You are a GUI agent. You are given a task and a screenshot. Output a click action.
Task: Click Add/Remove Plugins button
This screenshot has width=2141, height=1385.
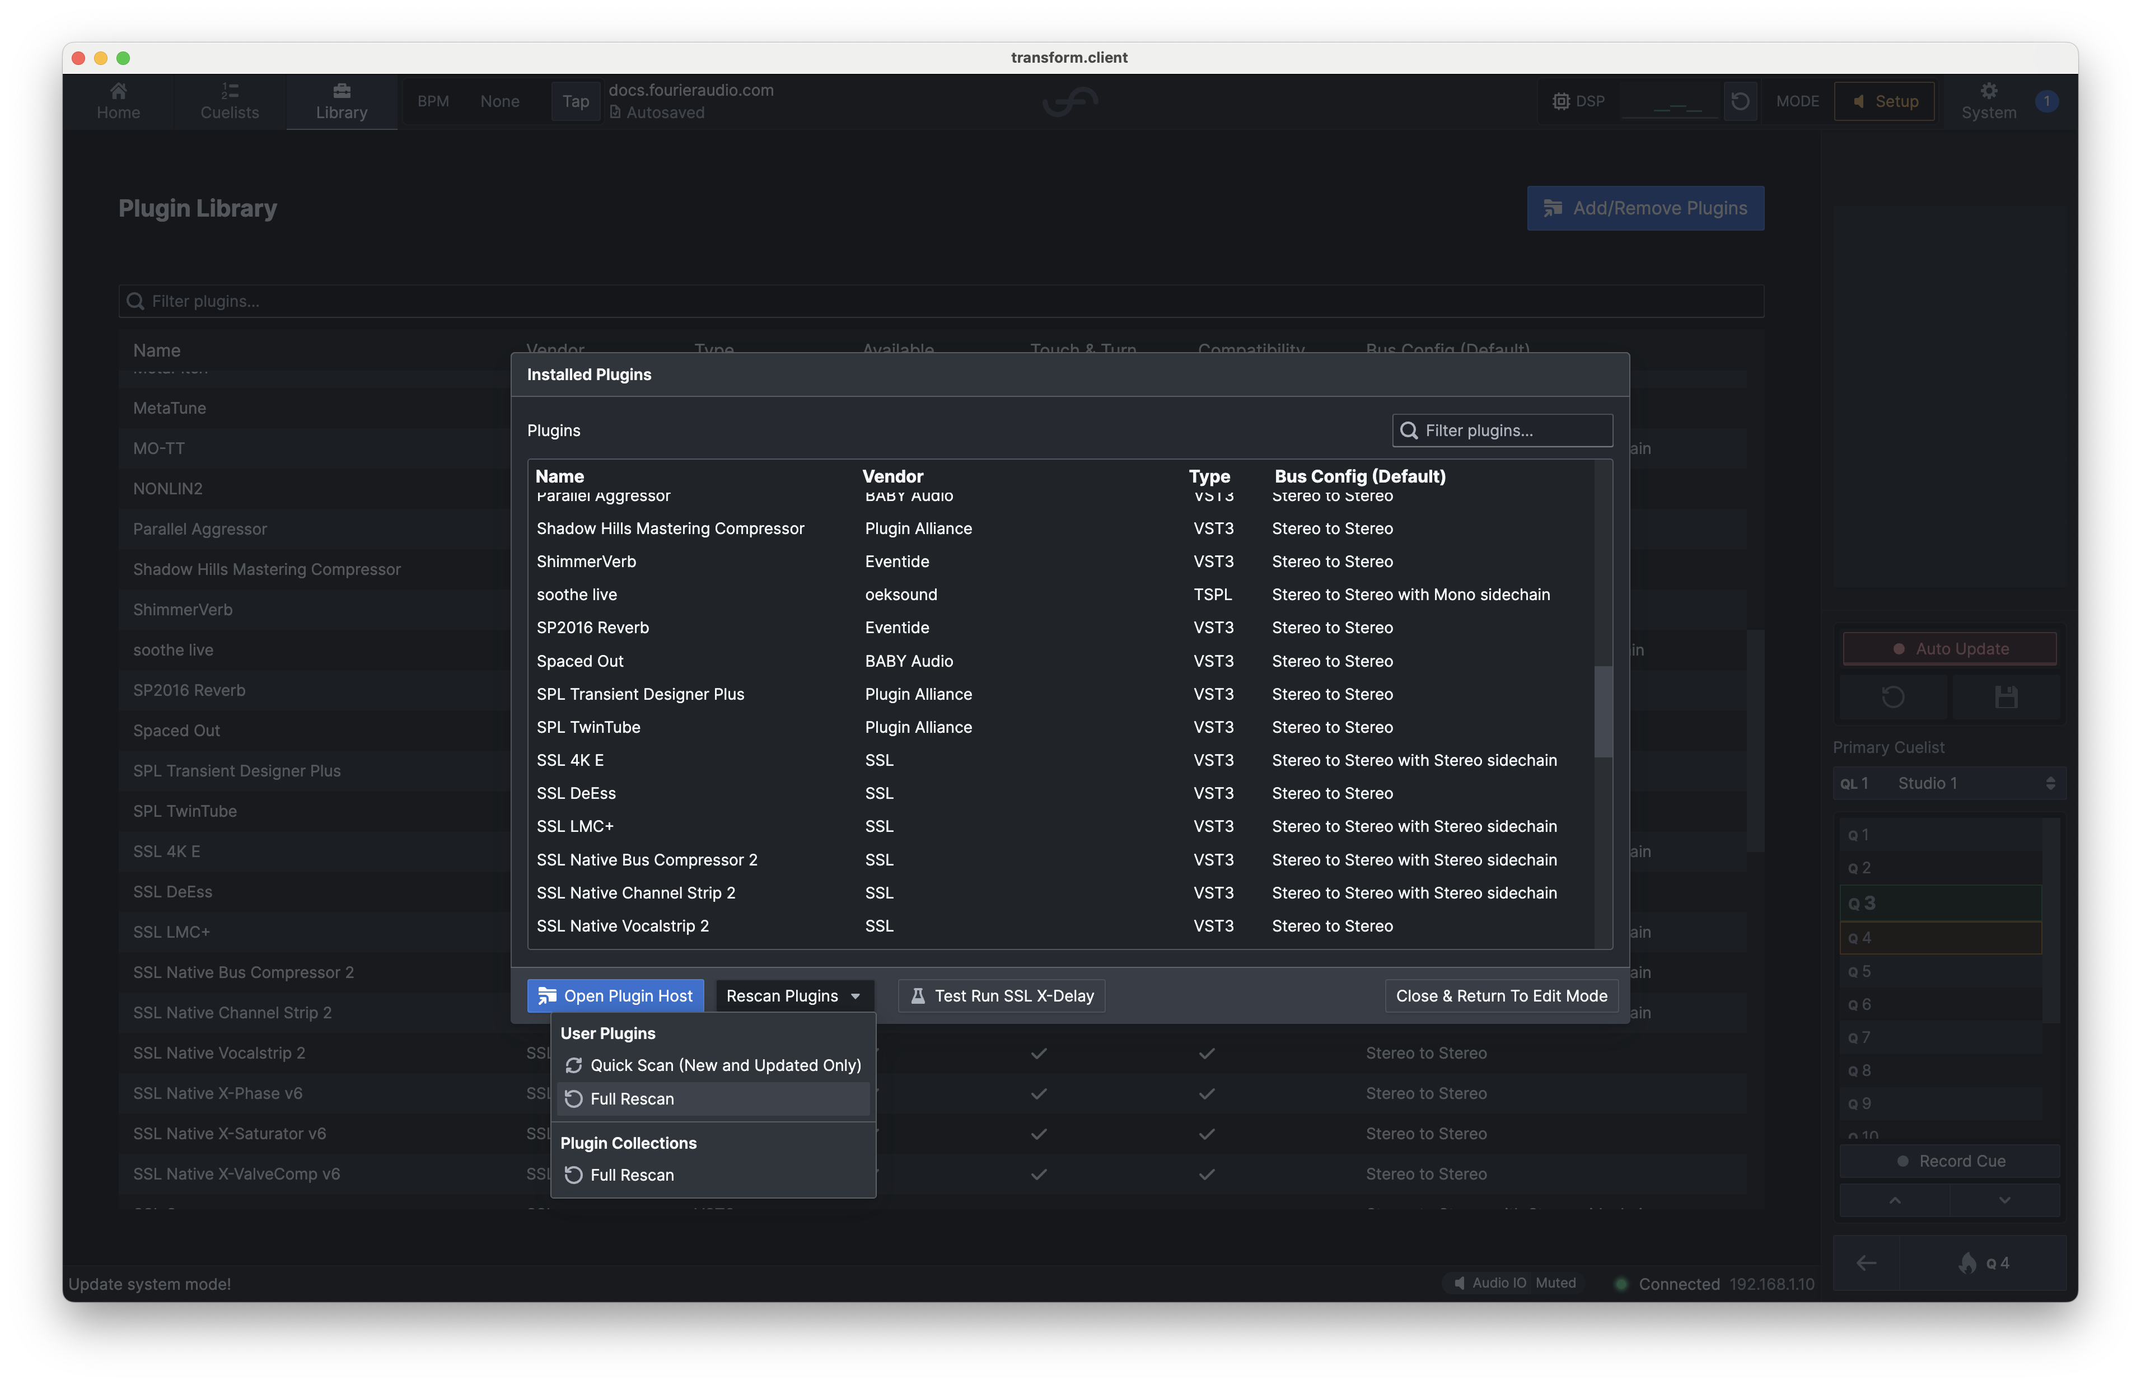pyautogui.click(x=1644, y=209)
